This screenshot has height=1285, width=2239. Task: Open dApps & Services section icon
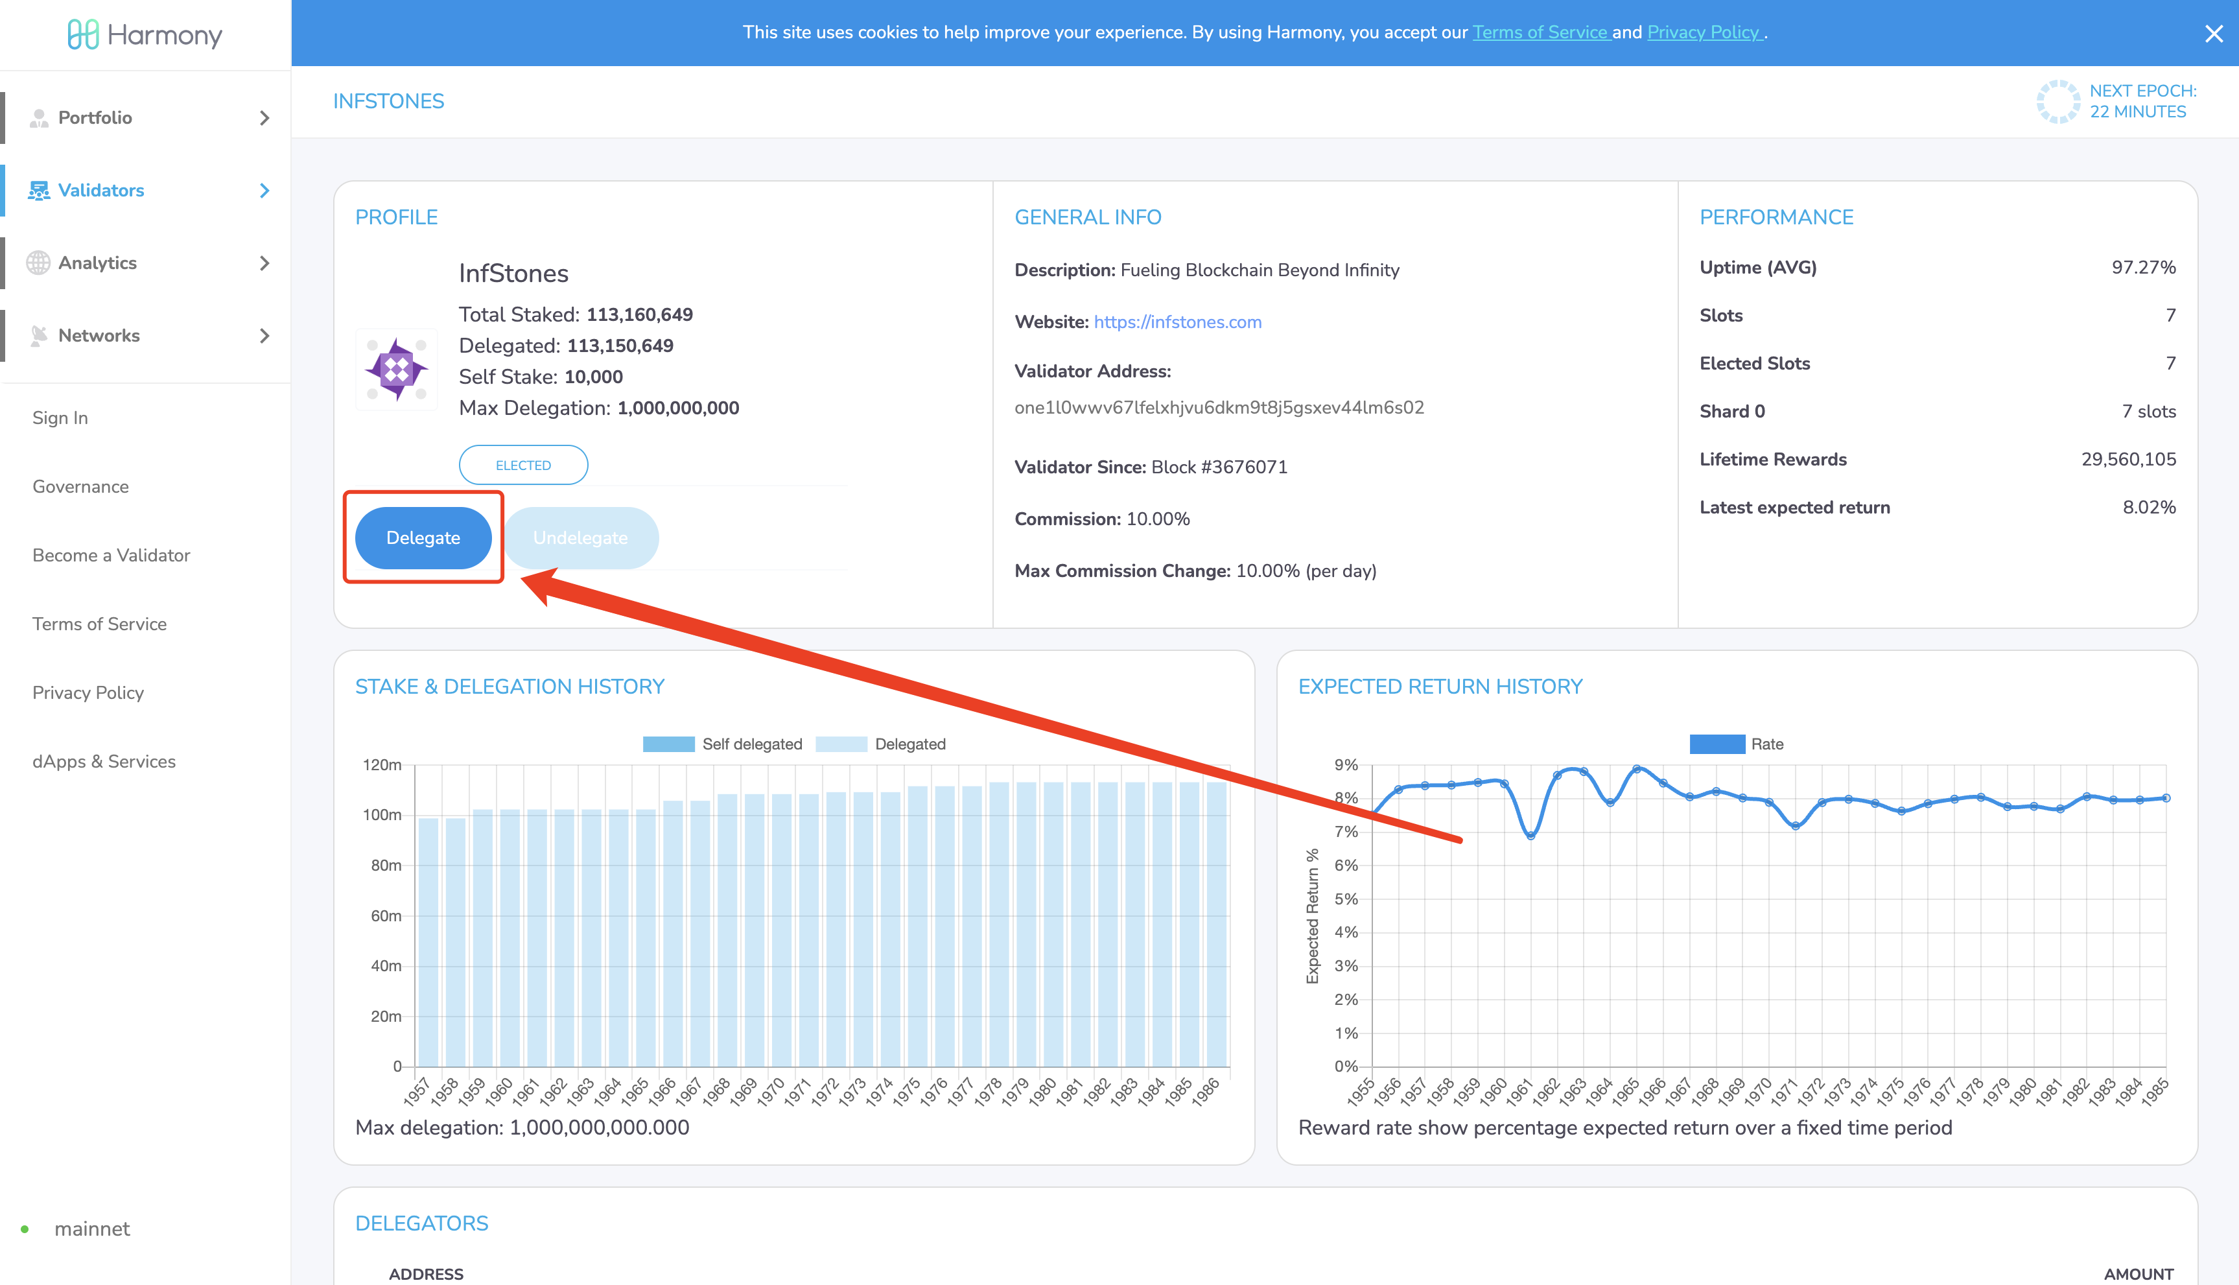pyautogui.click(x=103, y=762)
